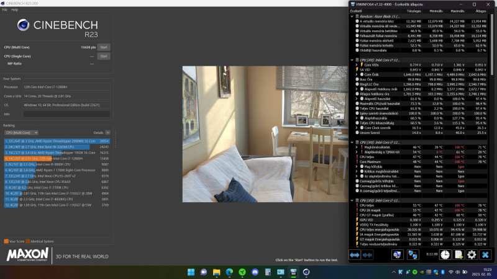Select ranking row 1 AMD Ryzen Threadripper 2990WX
Viewport: 497px width, 279px height.
pos(57,141)
